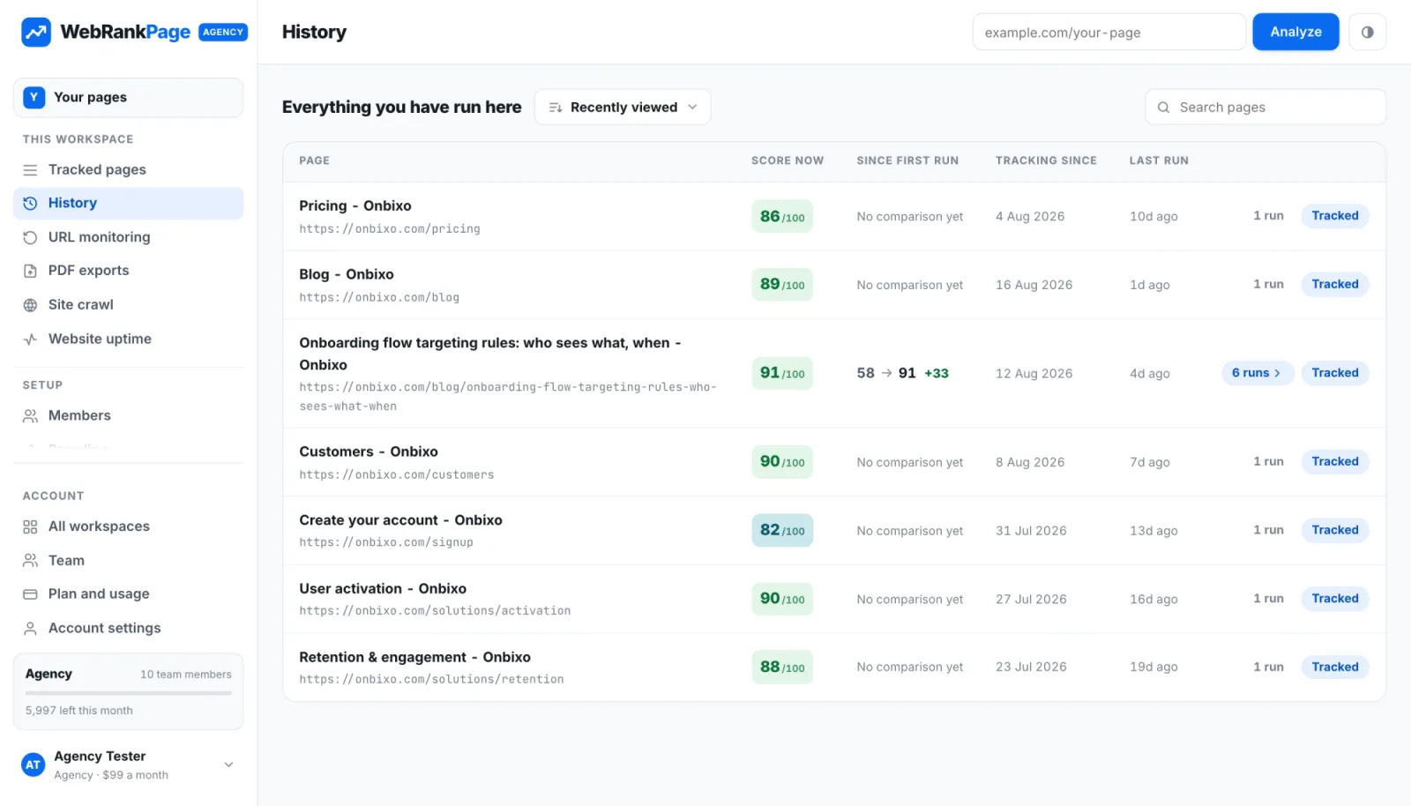Image resolution: width=1411 pixels, height=806 pixels.
Task: Click Tracked badge for Create your account row
Action: (1334, 530)
